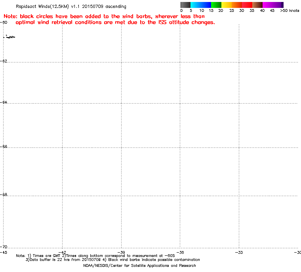The width and height of the screenshot is (301, 272).
Task: Click the '-60' latitude label
Action: (4, 22)
